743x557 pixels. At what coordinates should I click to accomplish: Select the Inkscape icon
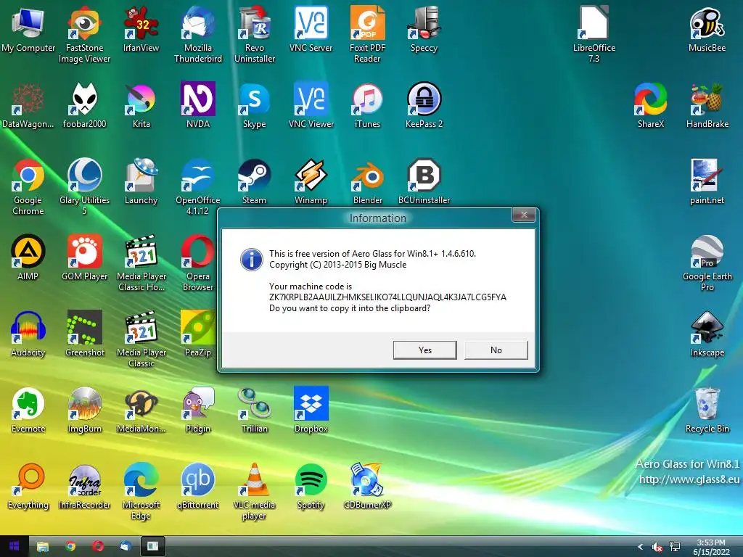[707, 334]
